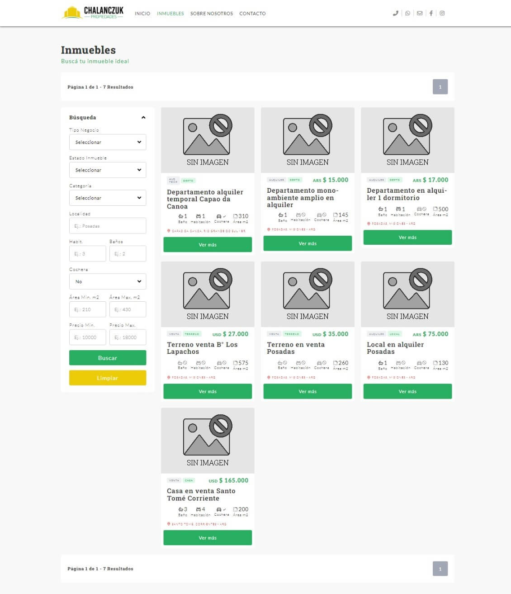Click the Chalanczuk Propiedades logo
The width and height of the screenshot is (511, 594).
coord(93,13)
